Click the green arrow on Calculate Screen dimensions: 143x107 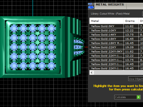[138, 97]
